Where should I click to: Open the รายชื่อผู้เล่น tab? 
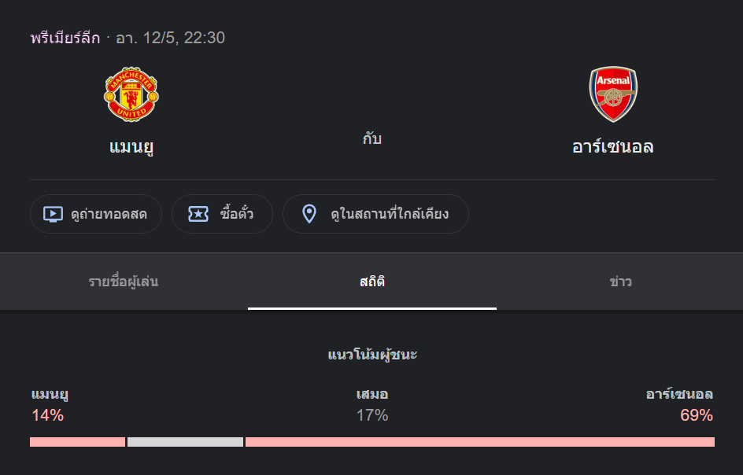tap(124, 281)
